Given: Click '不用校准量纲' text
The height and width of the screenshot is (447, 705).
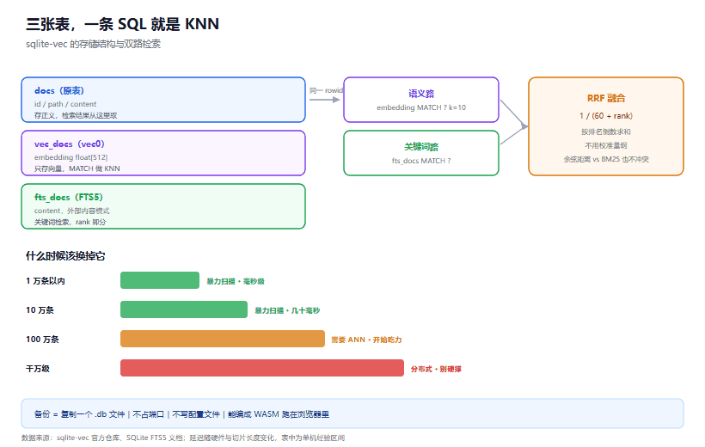Looking at the screenshot, I should 606,145.
